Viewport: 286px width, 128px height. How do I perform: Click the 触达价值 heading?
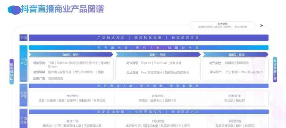[72, 121]
